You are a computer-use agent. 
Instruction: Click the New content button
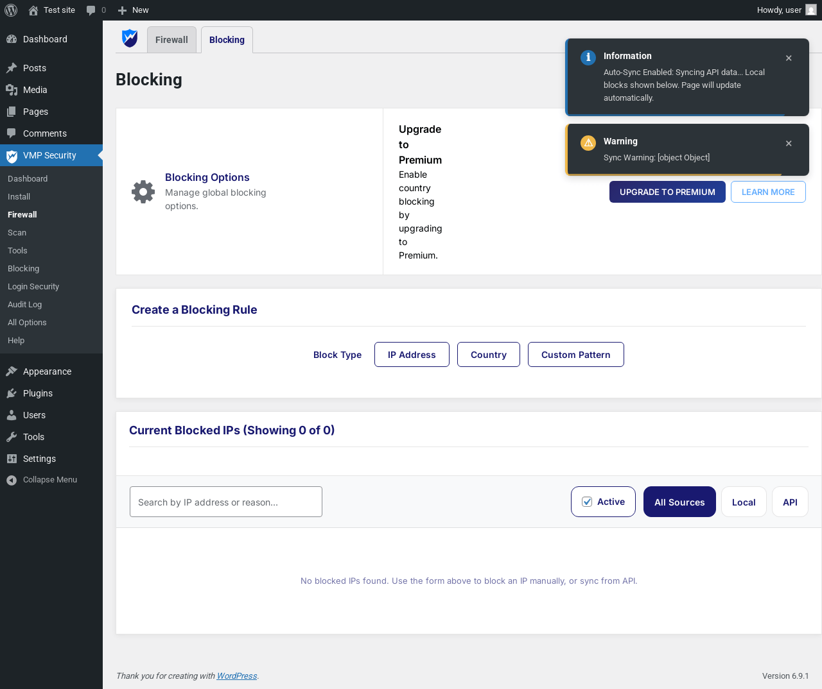[x=134, y=10]
